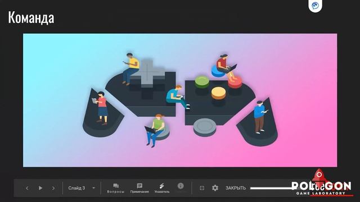Viewport: 360px width, 202px height.
Task: Open presentation settings gear
Action: [215, 188]
